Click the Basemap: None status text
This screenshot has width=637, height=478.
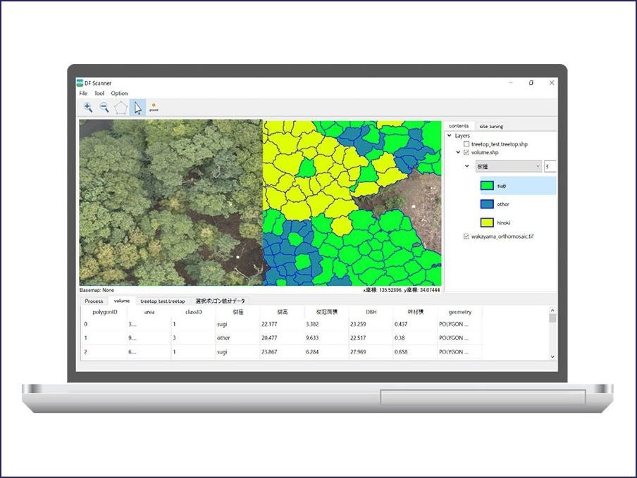[x=97, y=290]
